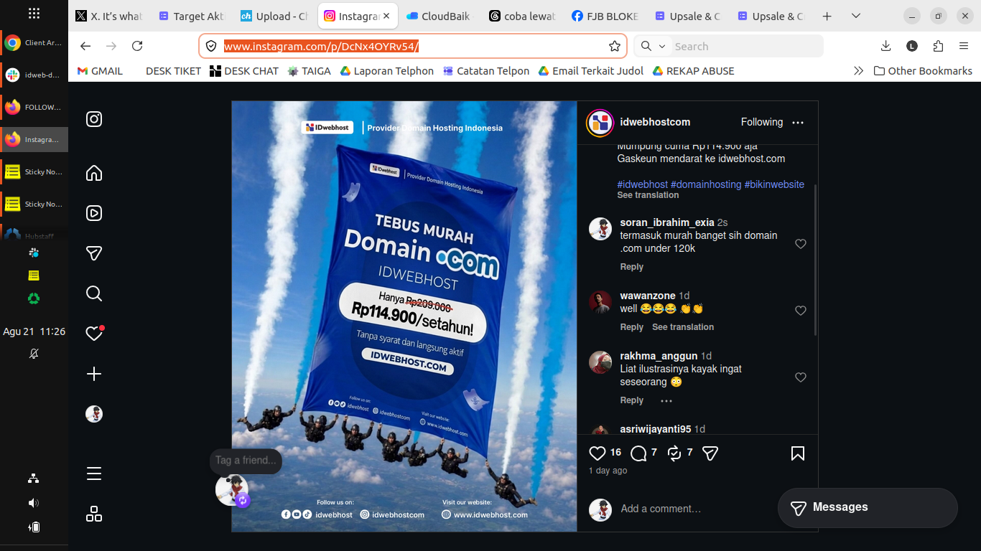Viewport: 981px width, 551px height.
Task: Open comment options dots under rakhma_anggun
Action: pos(666,400)
